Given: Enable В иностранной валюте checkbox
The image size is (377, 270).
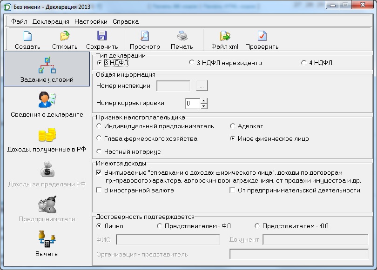Looking at the screenshot, I should pyautogui.click(x=99, y=190).
